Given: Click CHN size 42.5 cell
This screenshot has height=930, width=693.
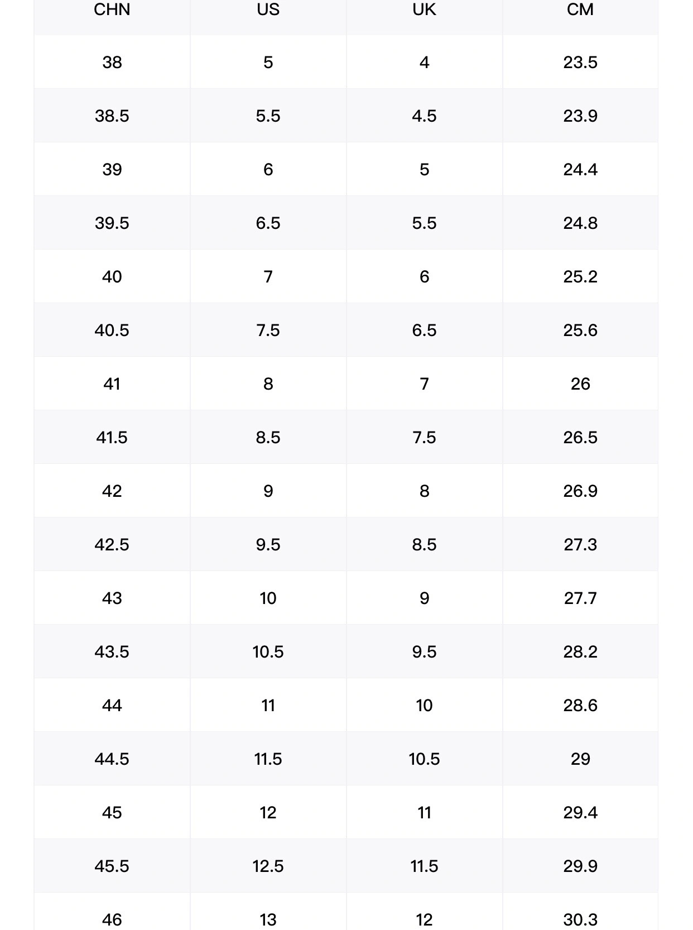Looking at the screenshot, I should (x=112, y=544).
